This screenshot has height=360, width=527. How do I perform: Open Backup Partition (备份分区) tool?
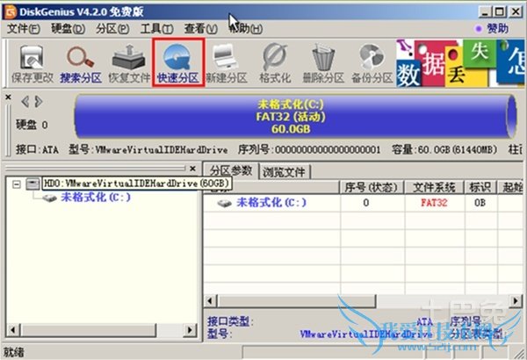click(372, 64)
